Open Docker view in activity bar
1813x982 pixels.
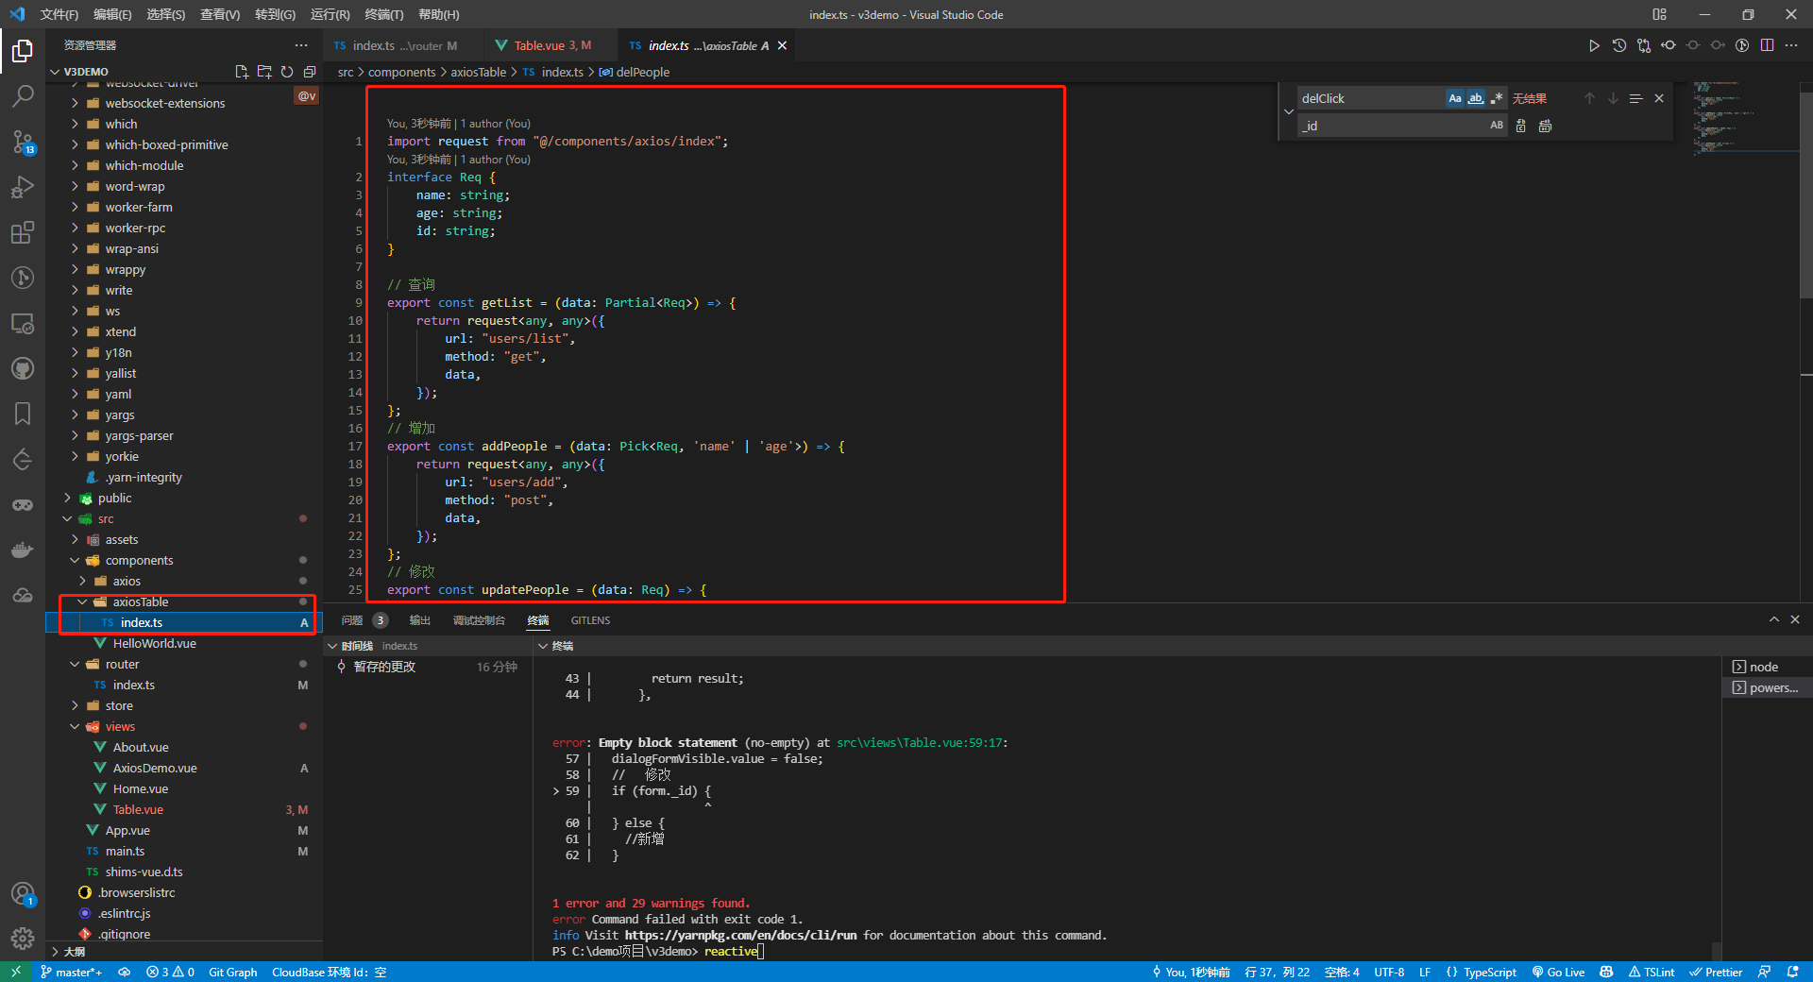[23, 550]
